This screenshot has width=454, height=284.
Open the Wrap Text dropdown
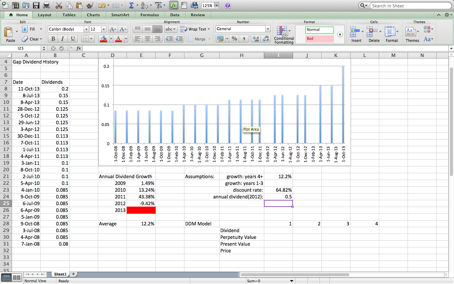pyautogui.click(x=209, y=29)
